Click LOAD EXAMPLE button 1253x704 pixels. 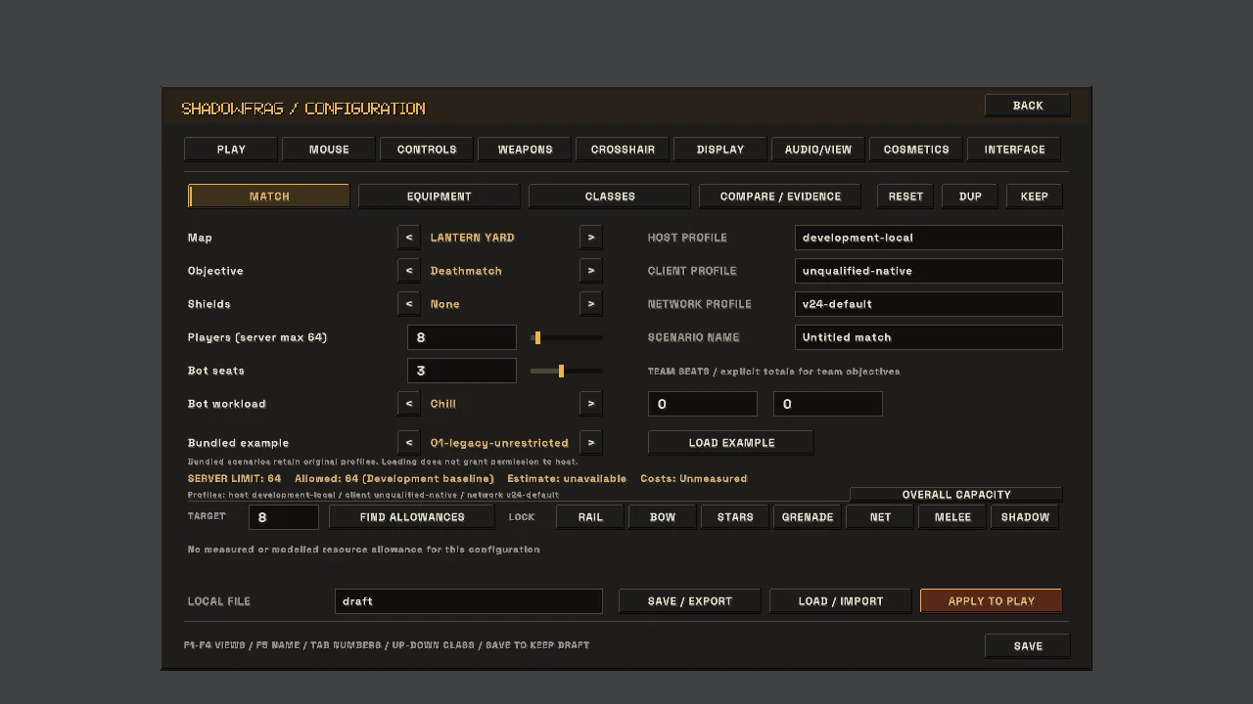coord(731,443)
